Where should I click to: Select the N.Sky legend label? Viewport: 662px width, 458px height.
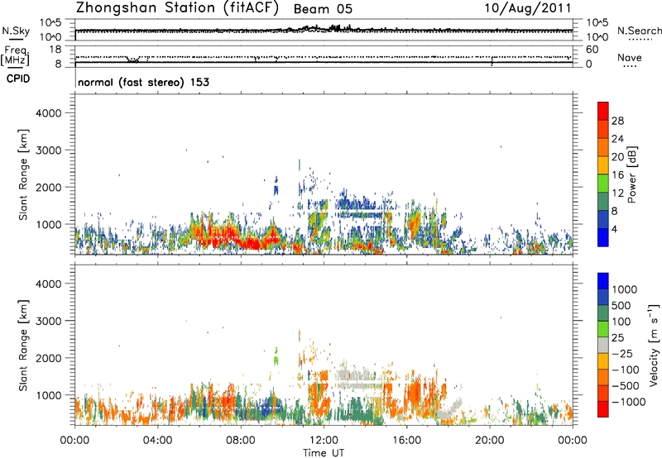[16, 31]
